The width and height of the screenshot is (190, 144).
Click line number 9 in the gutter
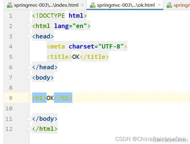point(11,98)
